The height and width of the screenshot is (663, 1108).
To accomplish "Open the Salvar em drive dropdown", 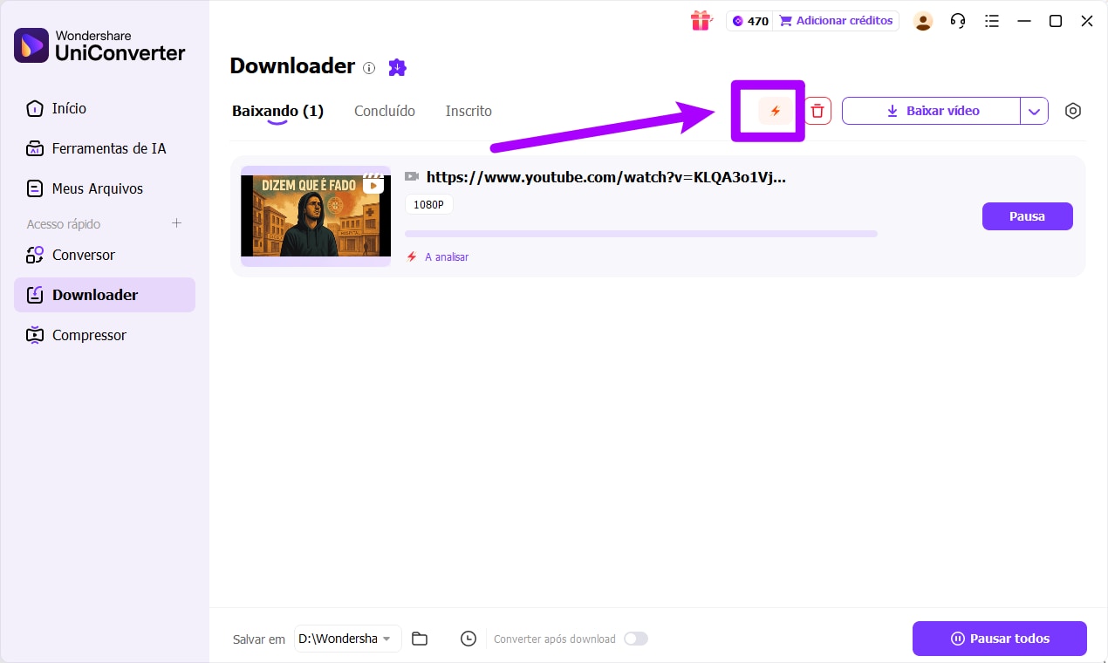I will 347,639.
